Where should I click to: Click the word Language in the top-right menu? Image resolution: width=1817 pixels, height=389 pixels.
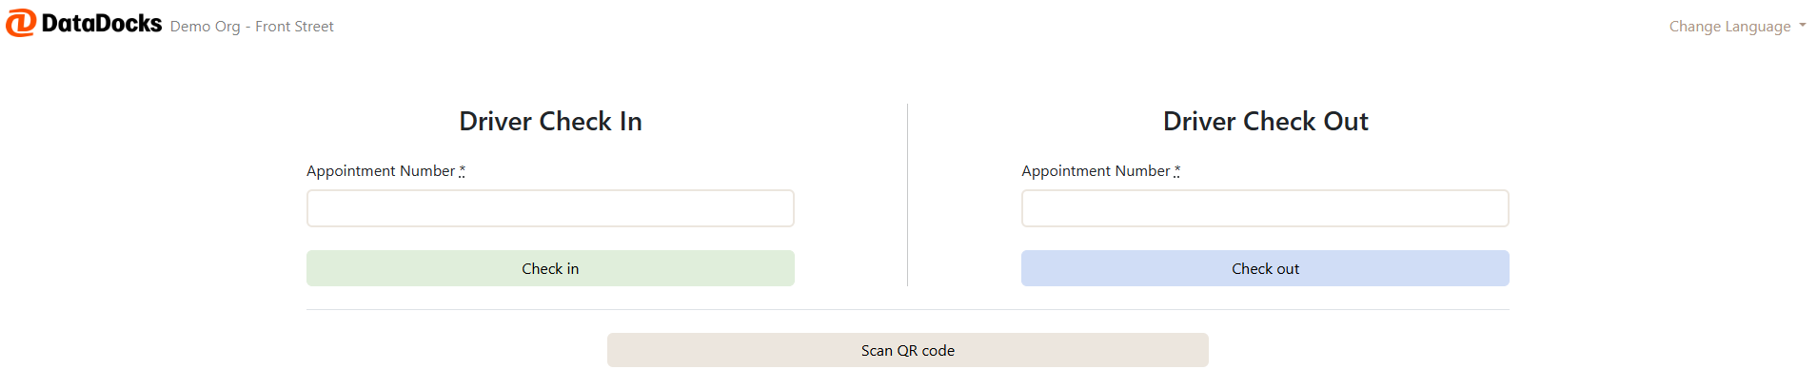tap(1759, 27)
